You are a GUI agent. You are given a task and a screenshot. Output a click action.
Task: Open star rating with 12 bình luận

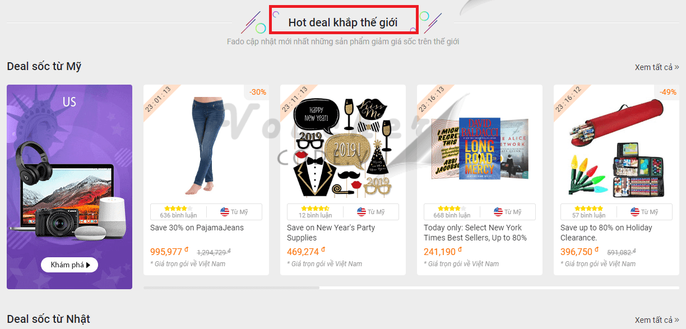[315, 208]
